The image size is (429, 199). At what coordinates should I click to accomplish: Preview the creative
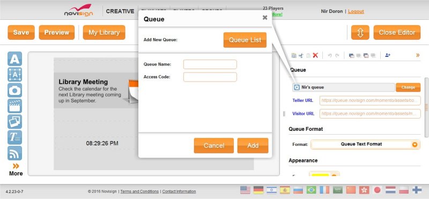57,32
